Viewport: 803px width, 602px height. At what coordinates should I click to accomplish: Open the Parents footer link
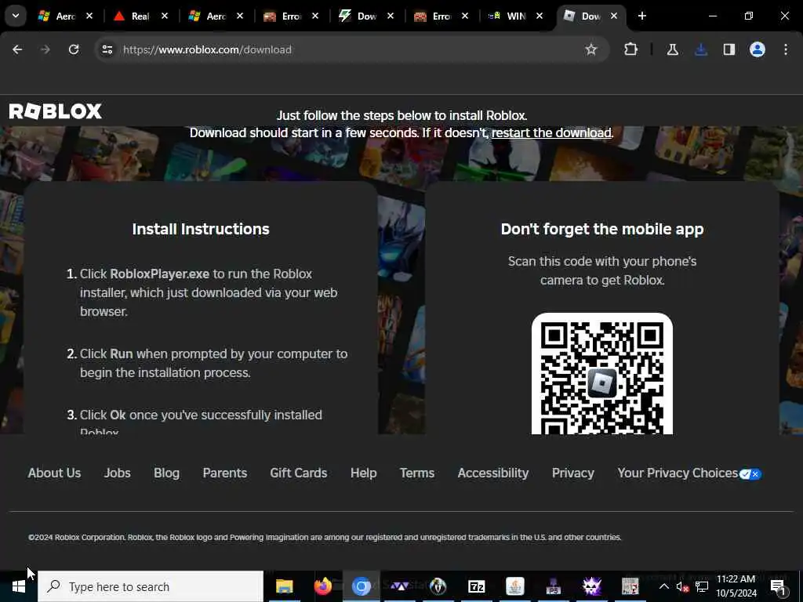coord(225,473)
